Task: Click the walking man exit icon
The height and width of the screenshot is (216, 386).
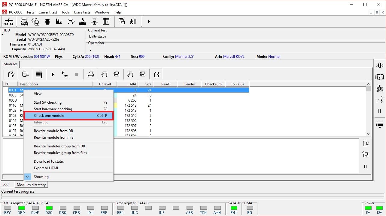Action: (133, 22)
